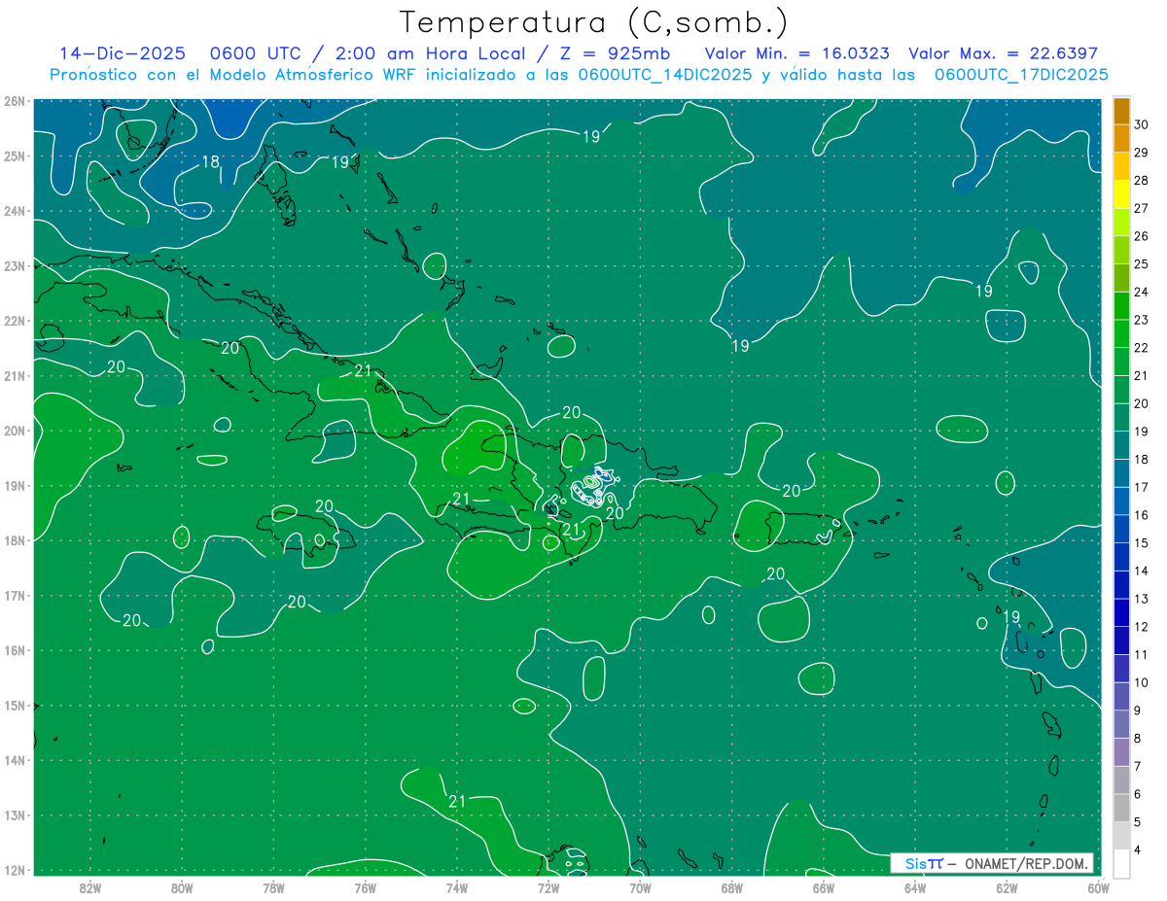Select the "Valor Max. = 22.6397" text

(x=1004, y=53)
